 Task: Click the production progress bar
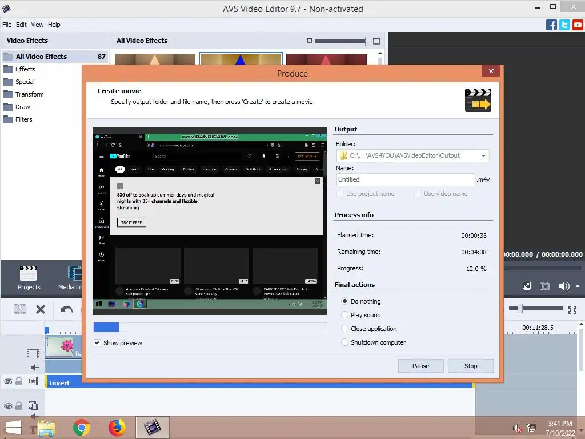pyautogui.click(x=210, y=328)
